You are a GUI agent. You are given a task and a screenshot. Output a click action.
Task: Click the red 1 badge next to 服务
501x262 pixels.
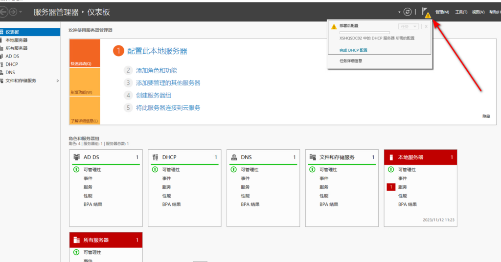pyautogui.click(x=391, y=187)
